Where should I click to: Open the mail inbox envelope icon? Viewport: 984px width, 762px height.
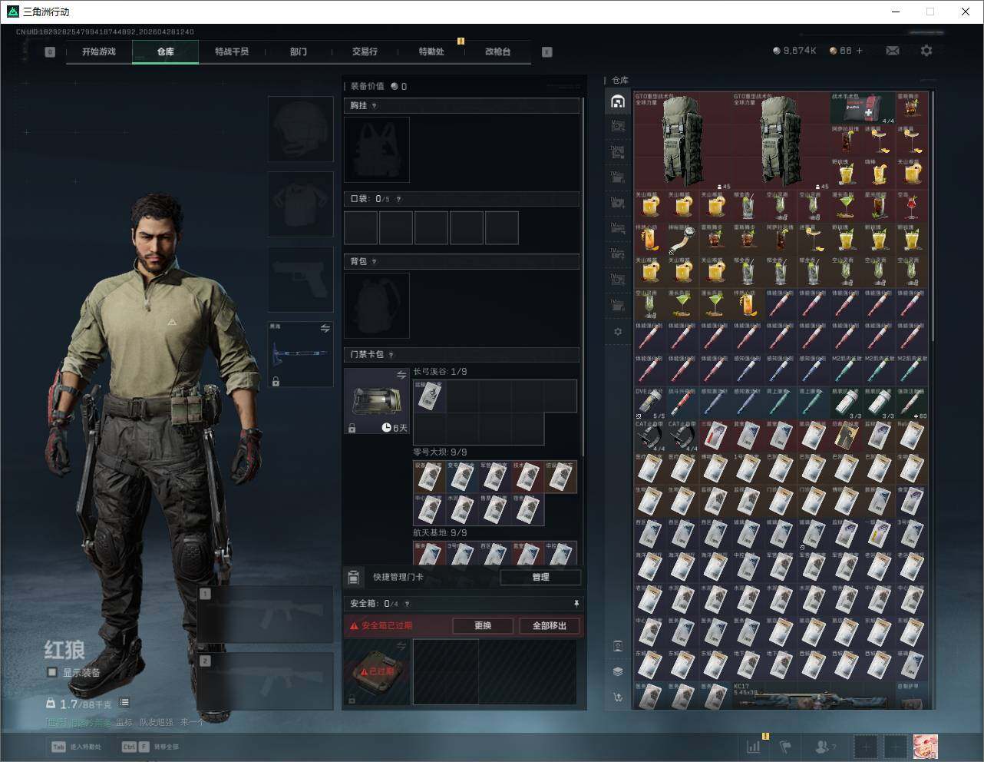coord(893,51)
